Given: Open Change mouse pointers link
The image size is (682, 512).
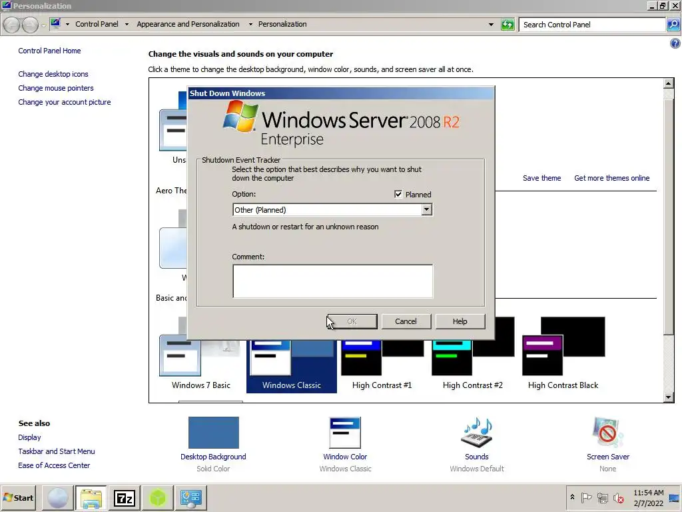Looking at the screenshot, I should [56, 88].
